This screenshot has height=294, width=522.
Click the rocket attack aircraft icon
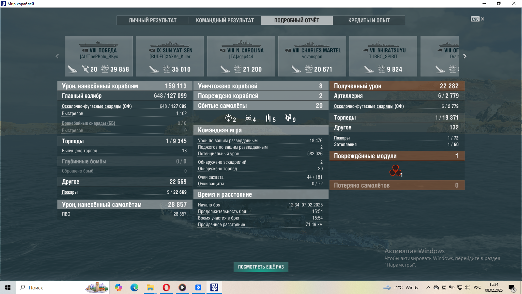point(268,118)
